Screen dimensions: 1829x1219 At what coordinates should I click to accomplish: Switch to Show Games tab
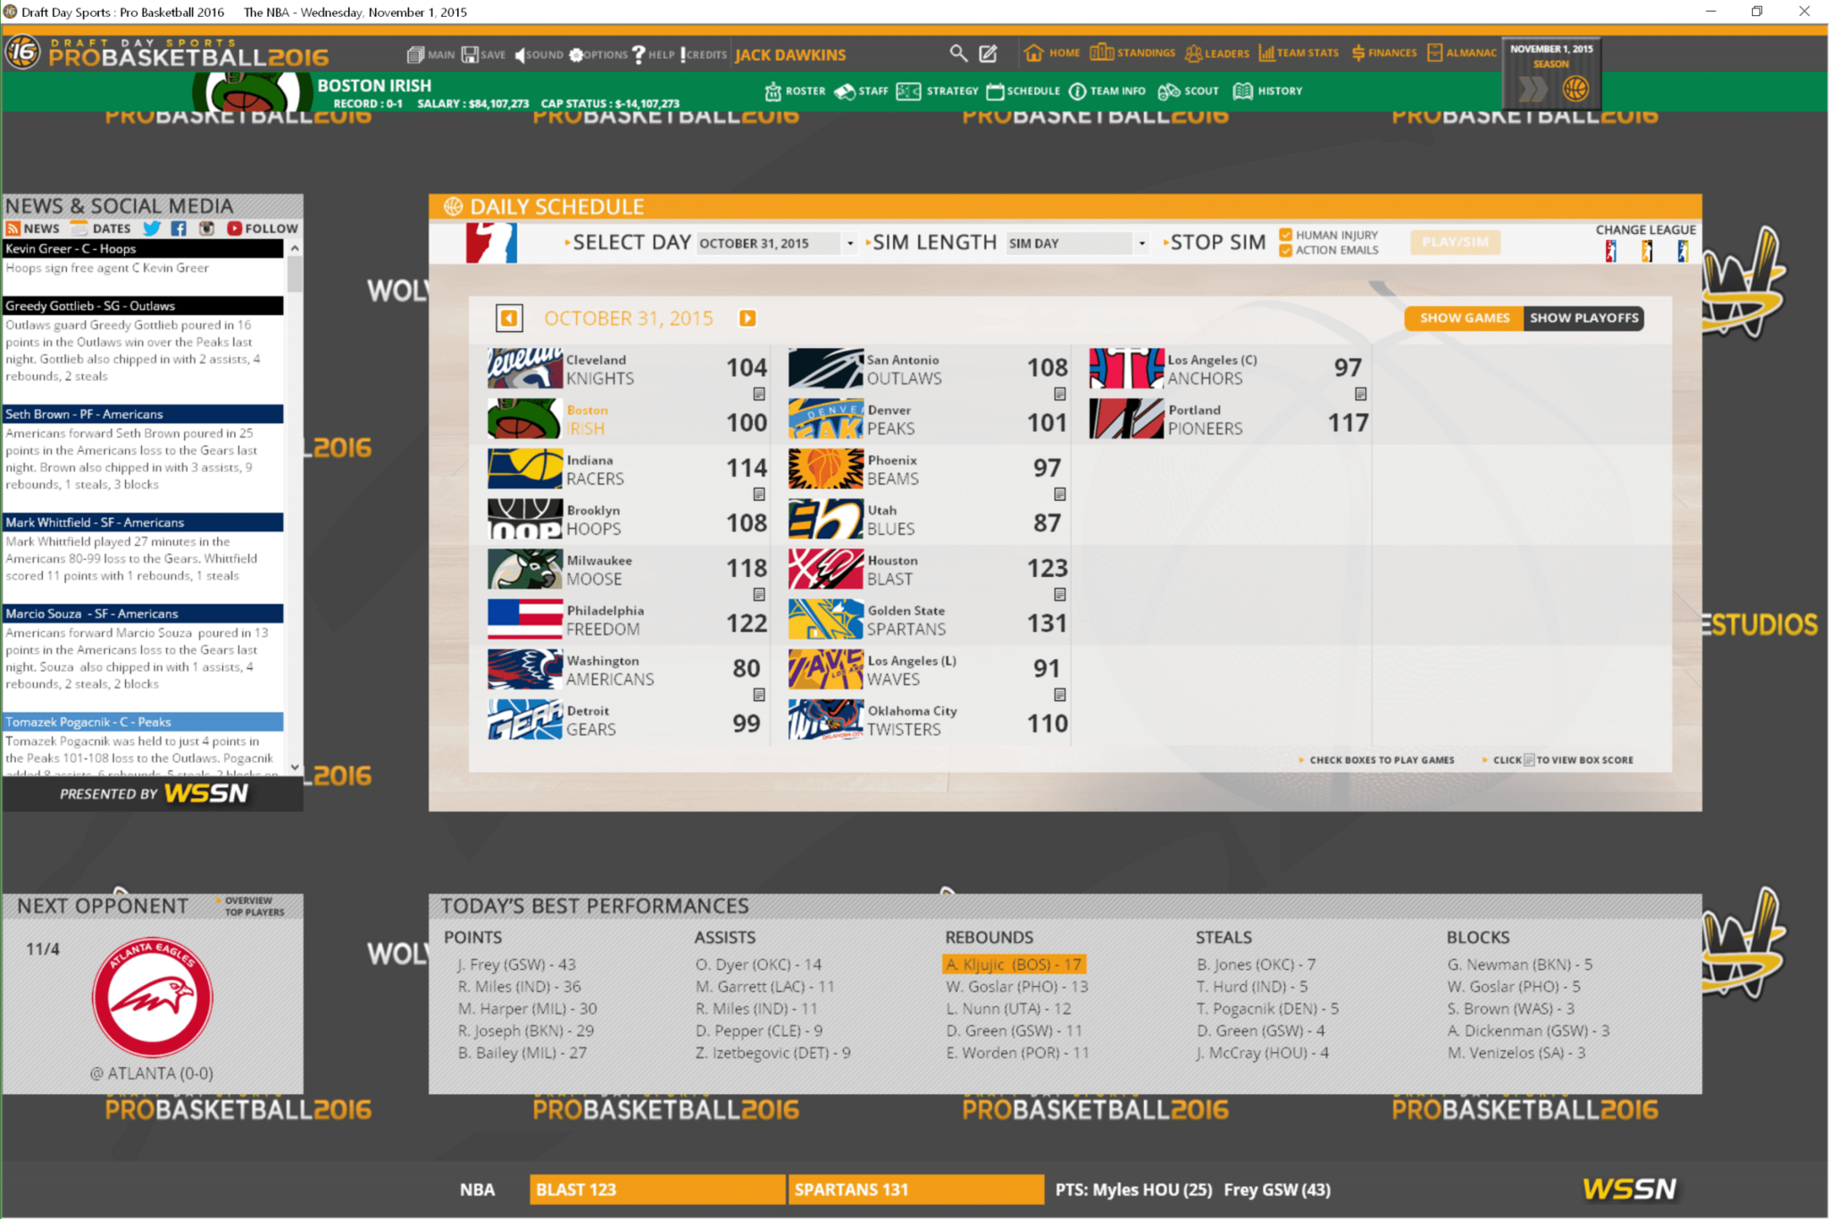(x=1465, y=318)
